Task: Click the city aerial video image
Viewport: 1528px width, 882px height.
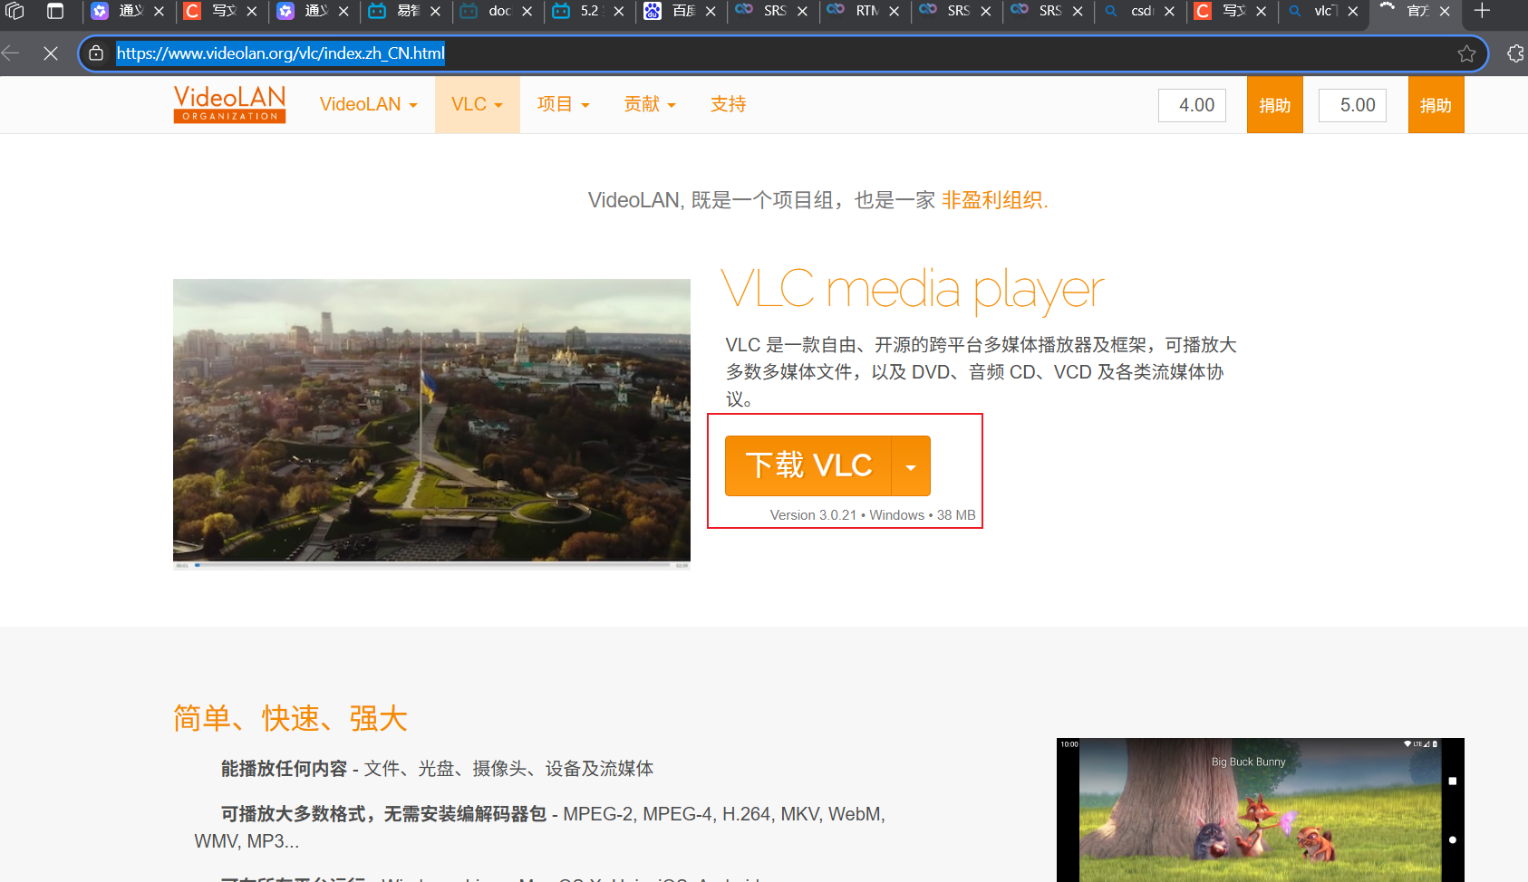Action: click(x=431, y=423)
